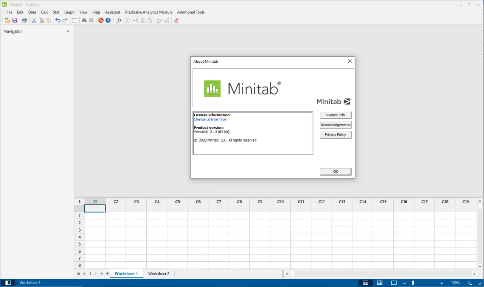Select the split view icon in status bar
This screenshot has width=484, height=287.
[366, 283]
